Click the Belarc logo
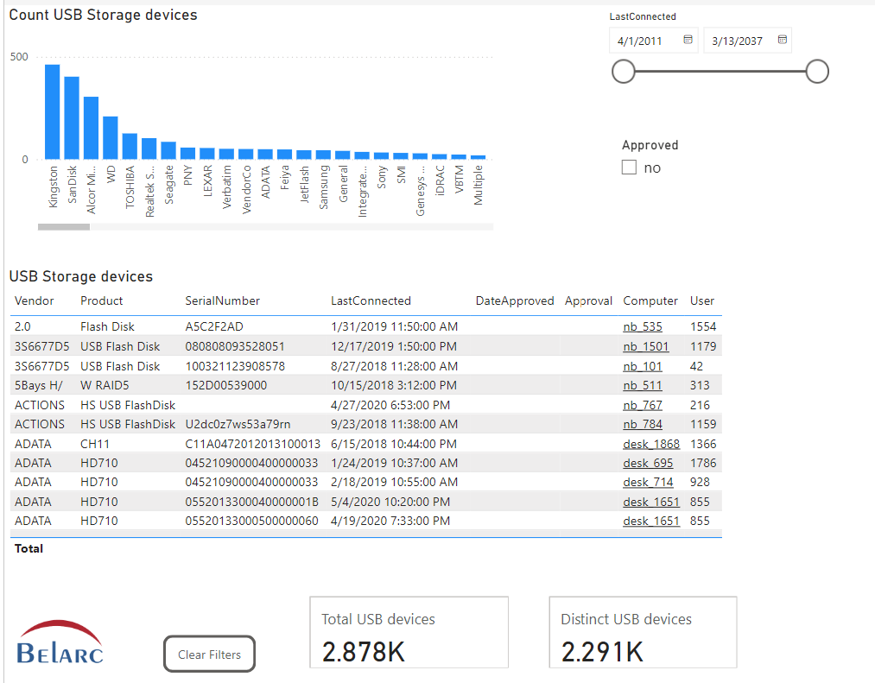The height and width of the screenshot is (683, 875). (x=60, y=642)
